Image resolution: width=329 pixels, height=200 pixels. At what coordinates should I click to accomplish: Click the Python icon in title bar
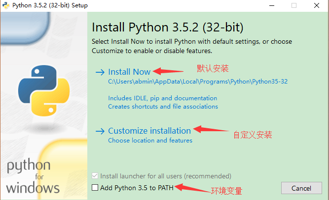(6, 5)
